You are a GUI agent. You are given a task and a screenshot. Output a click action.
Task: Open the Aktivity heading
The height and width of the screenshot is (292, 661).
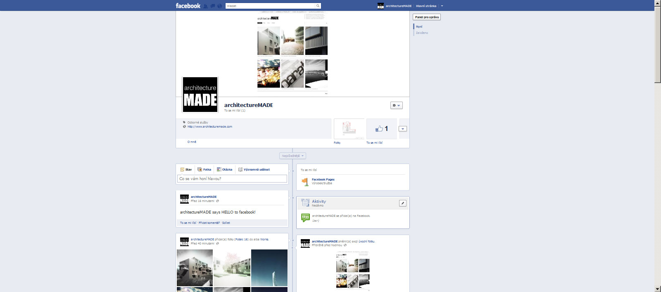click(319, 202)
